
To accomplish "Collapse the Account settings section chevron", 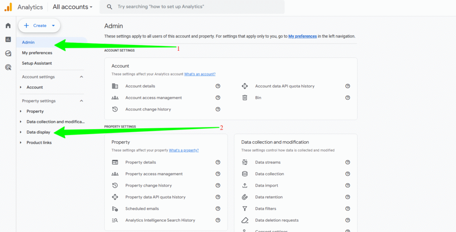I will pos(81,77).
